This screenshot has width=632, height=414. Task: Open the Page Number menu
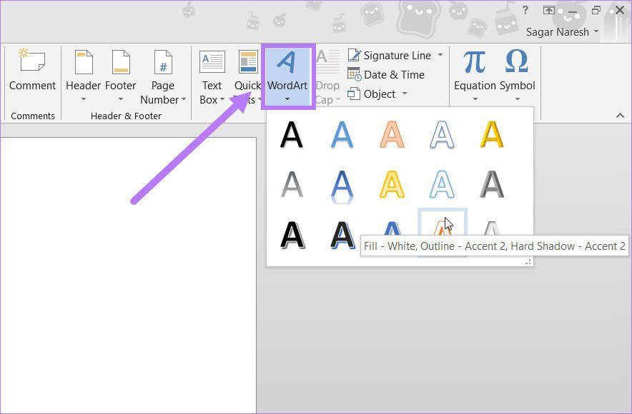click(x=163, y=76)
